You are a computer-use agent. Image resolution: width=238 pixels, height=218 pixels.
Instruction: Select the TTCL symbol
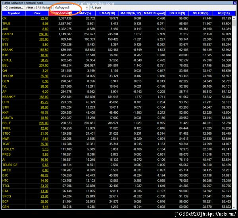tap(6, 186)
